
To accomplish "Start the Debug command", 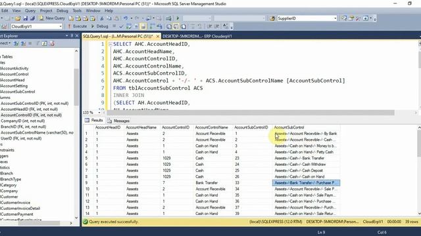I will (x=99, y=26).
